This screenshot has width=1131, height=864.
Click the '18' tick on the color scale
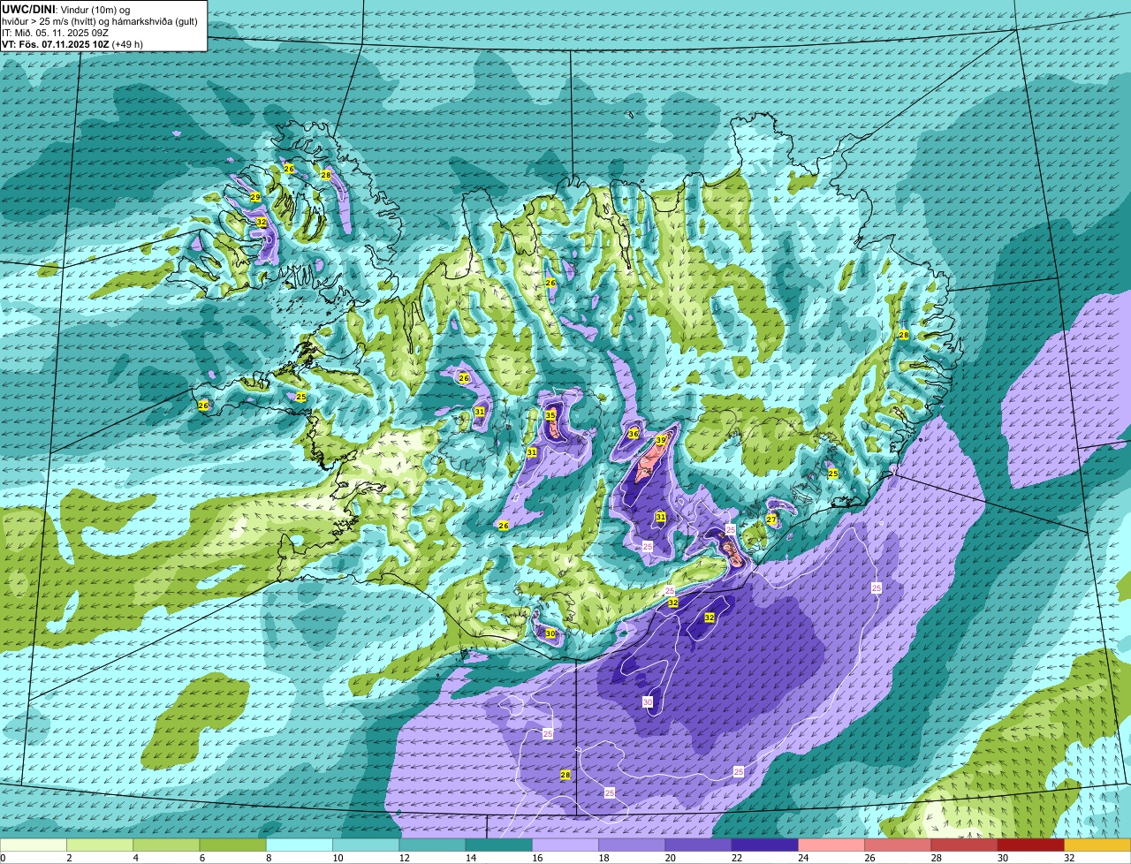point(603,858)
